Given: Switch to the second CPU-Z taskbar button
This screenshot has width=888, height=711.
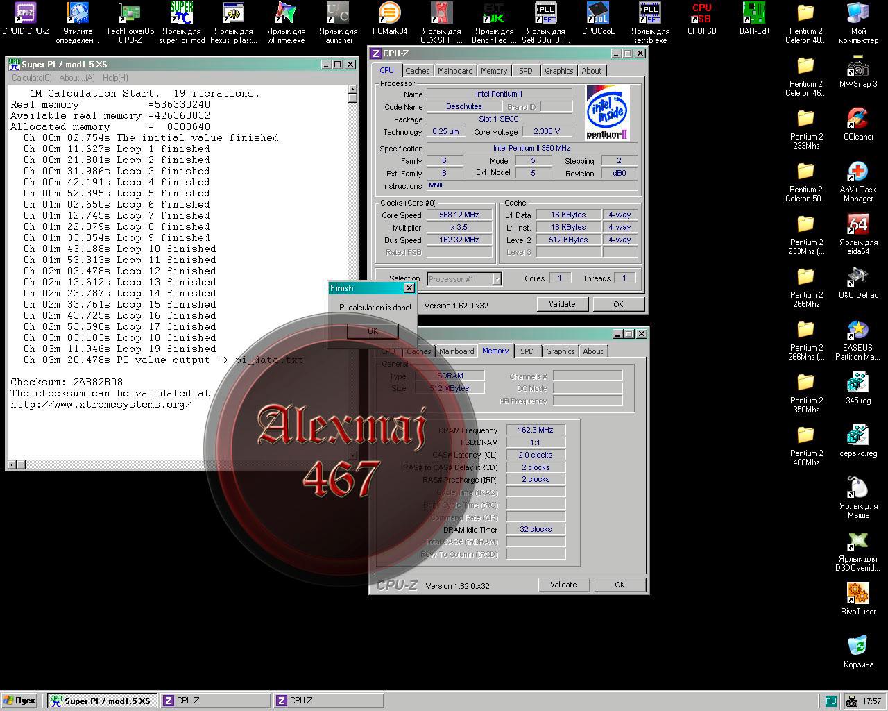Looking at the screenshot, I should tap(329, 701).
